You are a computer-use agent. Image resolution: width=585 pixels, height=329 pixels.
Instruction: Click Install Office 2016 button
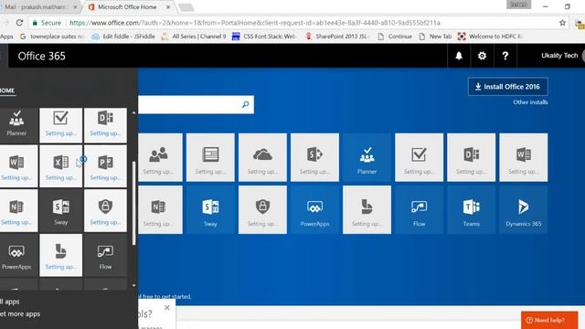(508, 87)
